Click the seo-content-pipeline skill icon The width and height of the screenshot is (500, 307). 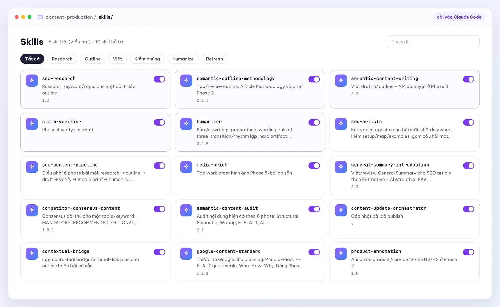[x=32, y=167]
